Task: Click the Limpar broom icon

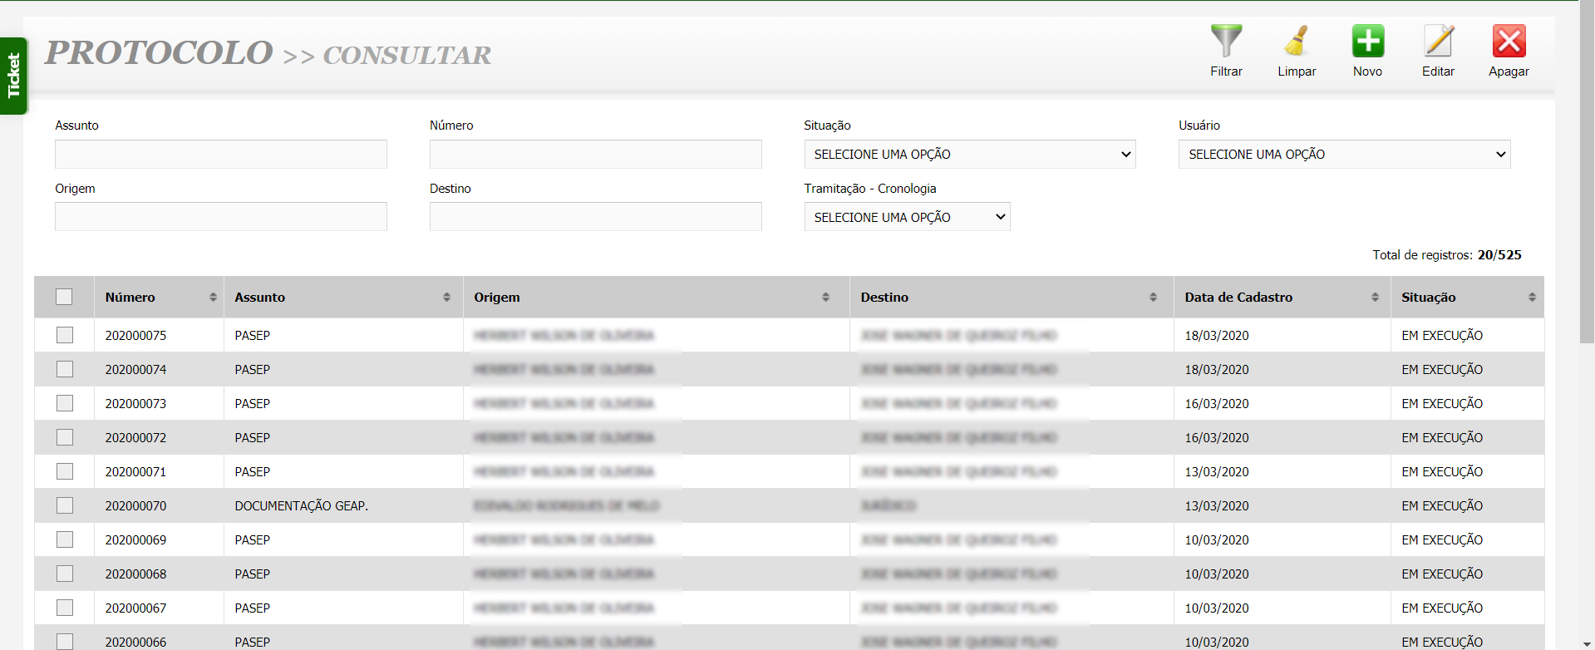Action: [1297, 42]
